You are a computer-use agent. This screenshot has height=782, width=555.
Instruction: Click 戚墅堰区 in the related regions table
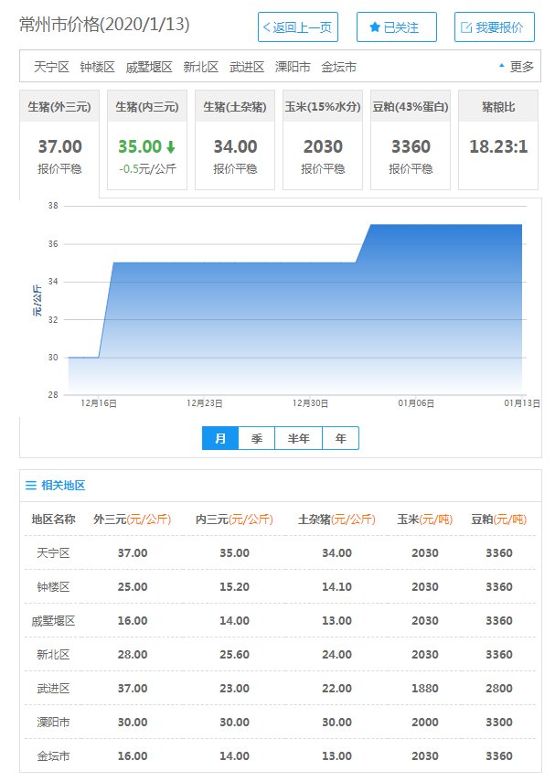tap(53, 621)
